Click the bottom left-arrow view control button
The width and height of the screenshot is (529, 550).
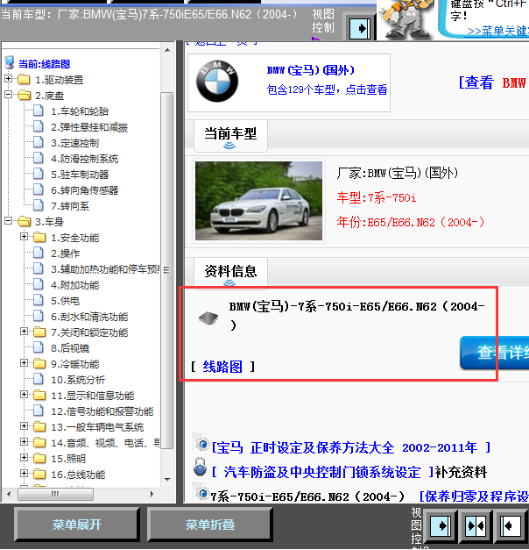click(510, 525)
